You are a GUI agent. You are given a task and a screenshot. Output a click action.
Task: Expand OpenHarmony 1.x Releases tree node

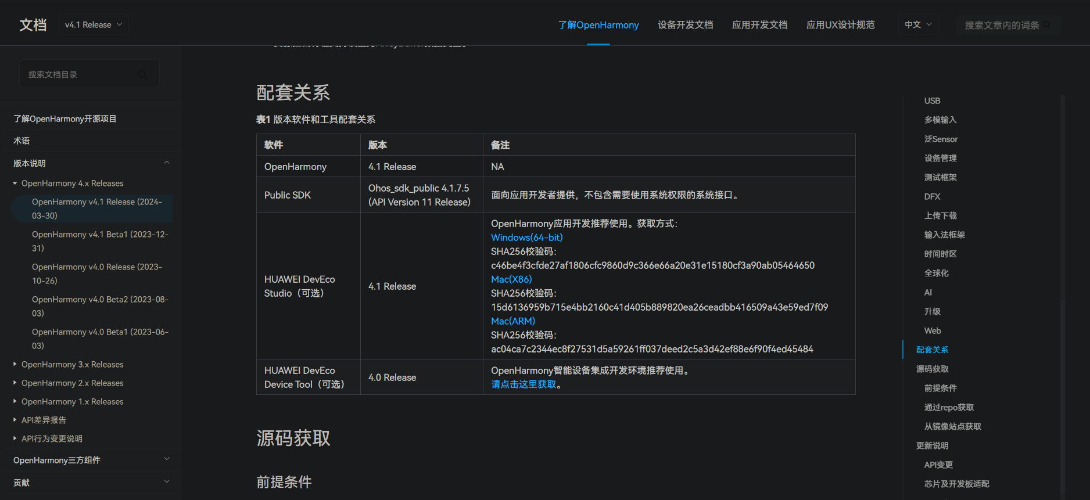(15, 401)
